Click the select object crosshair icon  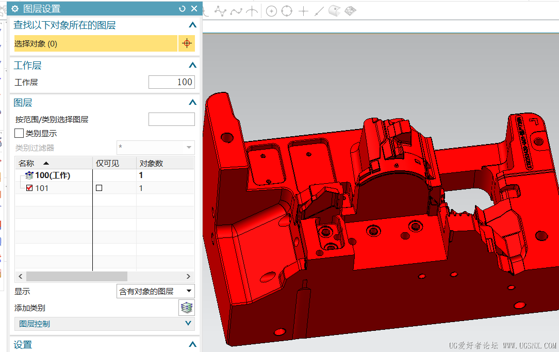tap(187, 43)
